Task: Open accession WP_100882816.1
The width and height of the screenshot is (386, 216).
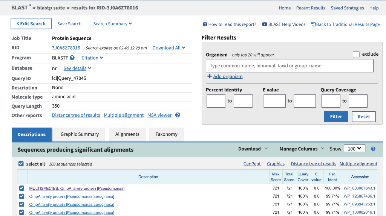Action: point(359,212)
